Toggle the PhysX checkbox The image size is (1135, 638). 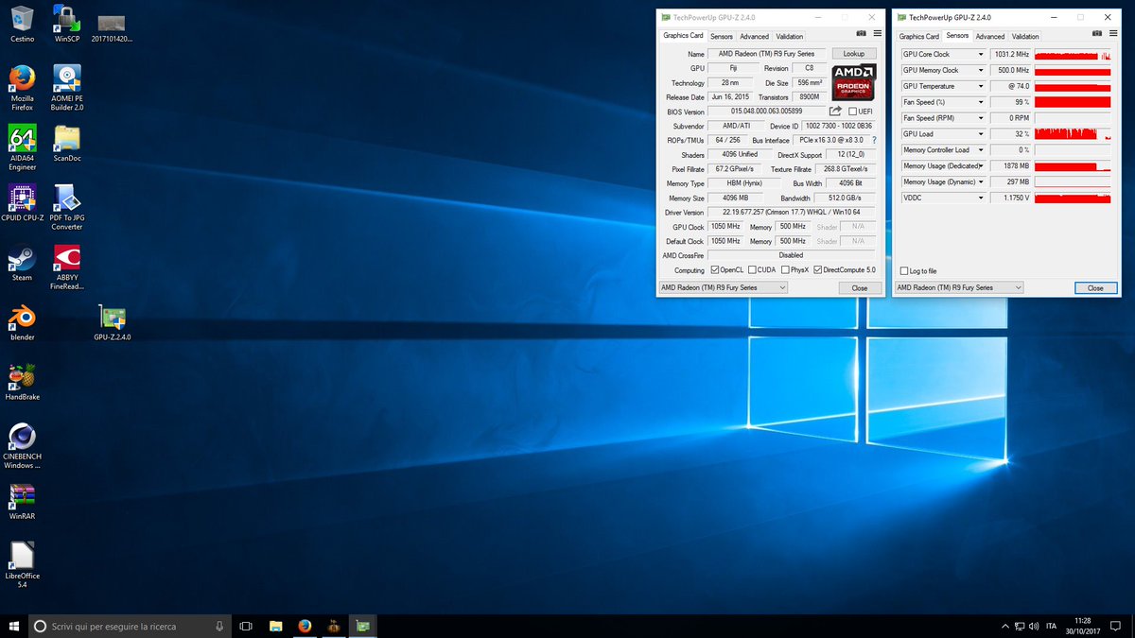(785, 270)
